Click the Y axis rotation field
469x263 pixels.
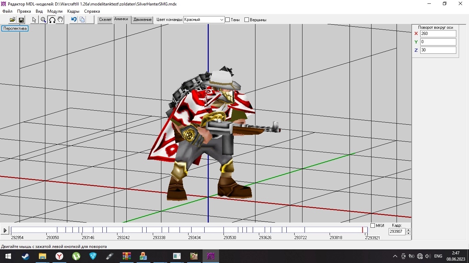pyautogui.click(x=438, y=42)
